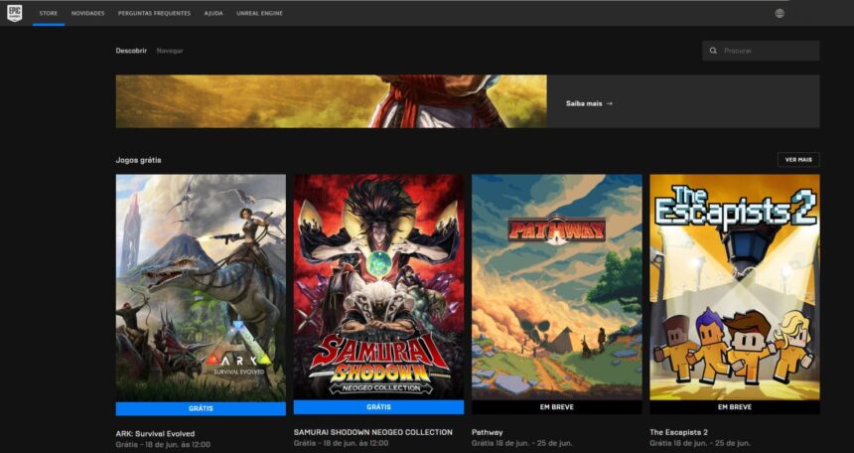Click the ARK: Survival Evolved title text
This screenshot has width=854, height=453.
point(155,434)
